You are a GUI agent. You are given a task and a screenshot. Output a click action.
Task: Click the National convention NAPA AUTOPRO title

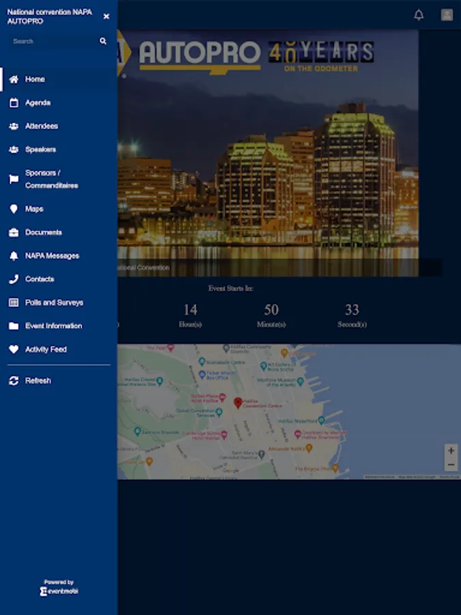click(x=50, y=16)
